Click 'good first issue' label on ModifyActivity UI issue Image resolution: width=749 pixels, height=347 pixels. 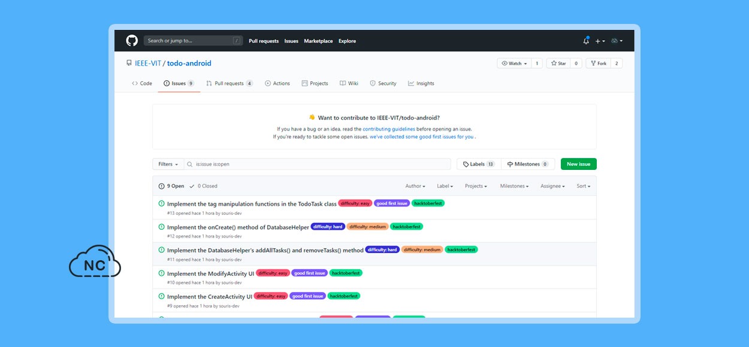(x=310, y=273)
